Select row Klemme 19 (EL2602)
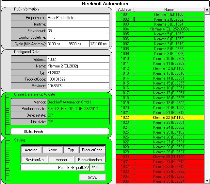Screen dimensions: 210x184 point(160,103)
